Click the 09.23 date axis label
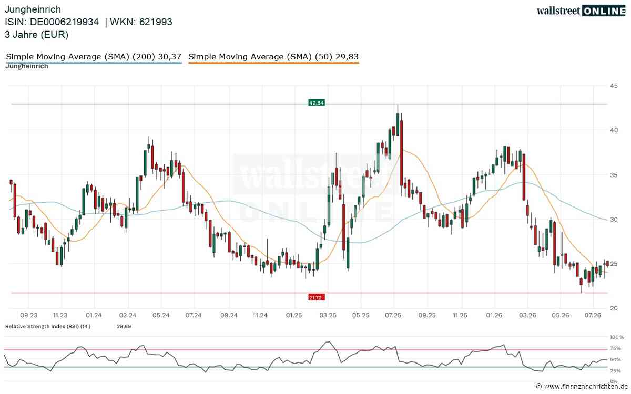Image resolution: width=631 pixels, height=394 pixels. [28, 315]
